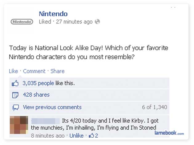Open the '27 minutes ago' post timestamp

[x=74, y=22]
